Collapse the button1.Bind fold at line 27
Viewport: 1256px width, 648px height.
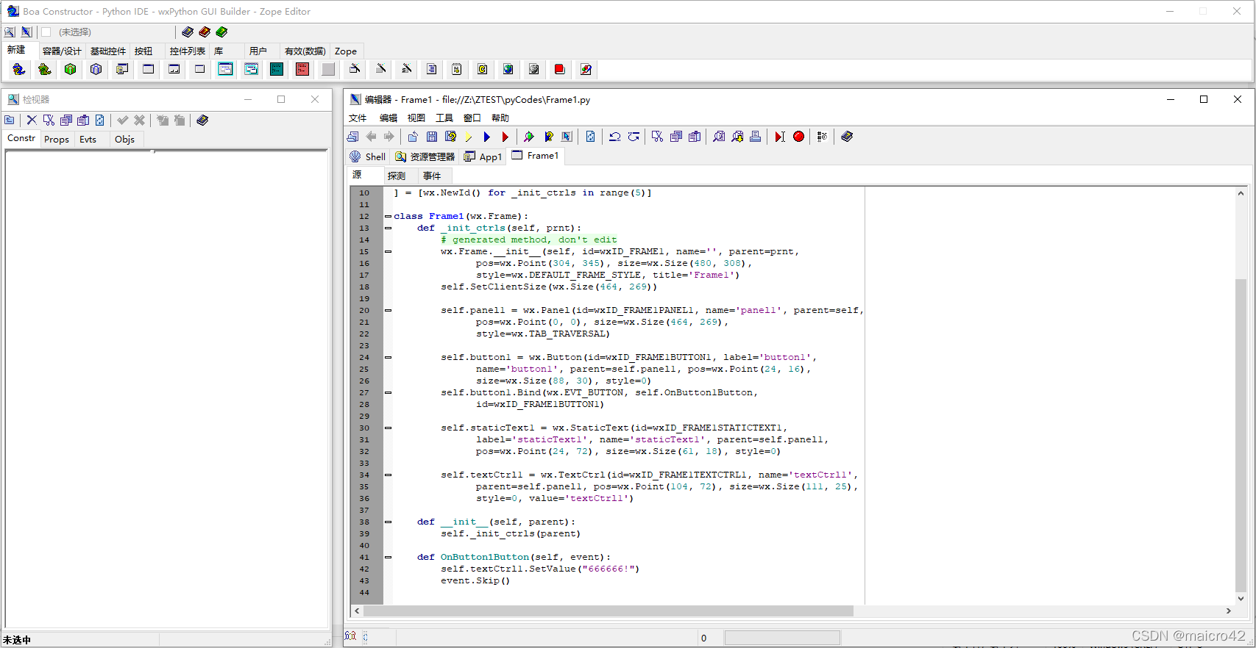[x=388, y=392]
